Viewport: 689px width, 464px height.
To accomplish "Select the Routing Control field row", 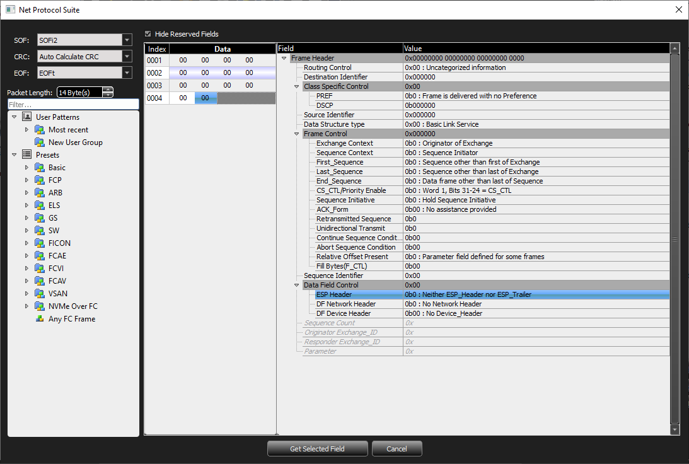I will [x=485, y=67].
